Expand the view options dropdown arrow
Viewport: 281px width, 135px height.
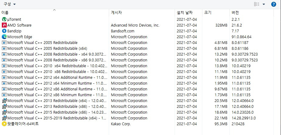pyautogui.click(x=264, y=4)
